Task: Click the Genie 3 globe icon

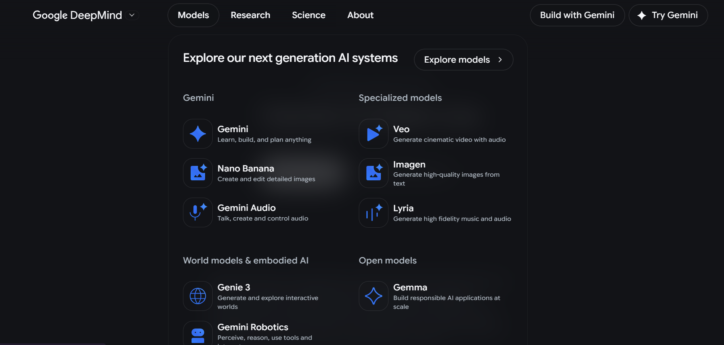Action: (x=198, y=296)
